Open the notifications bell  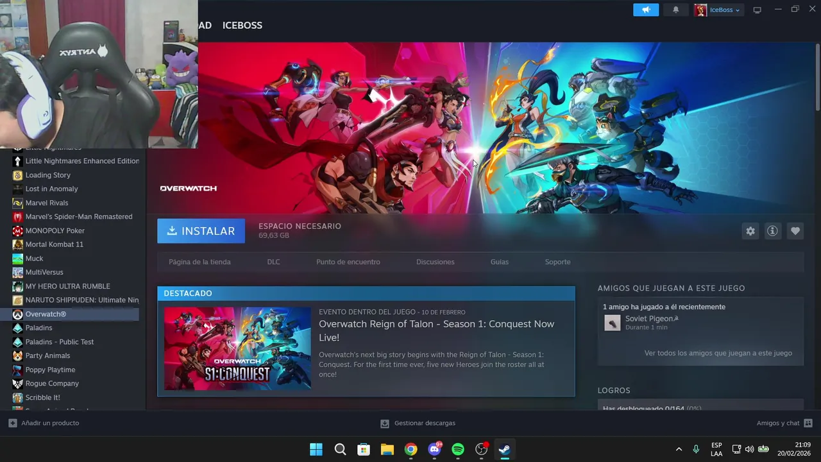(675, 10)
